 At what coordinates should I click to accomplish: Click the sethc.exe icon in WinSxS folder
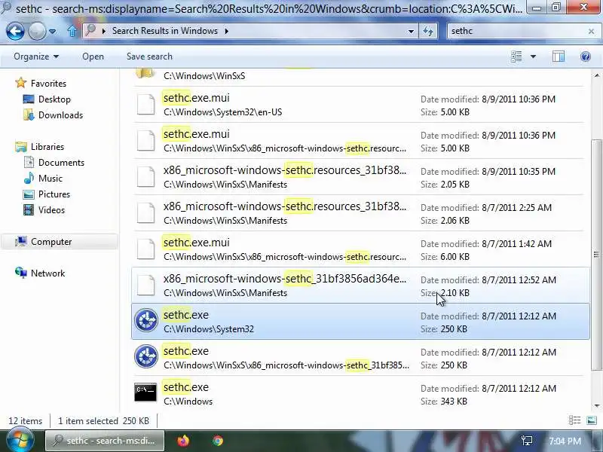click(x=145, y=356)
